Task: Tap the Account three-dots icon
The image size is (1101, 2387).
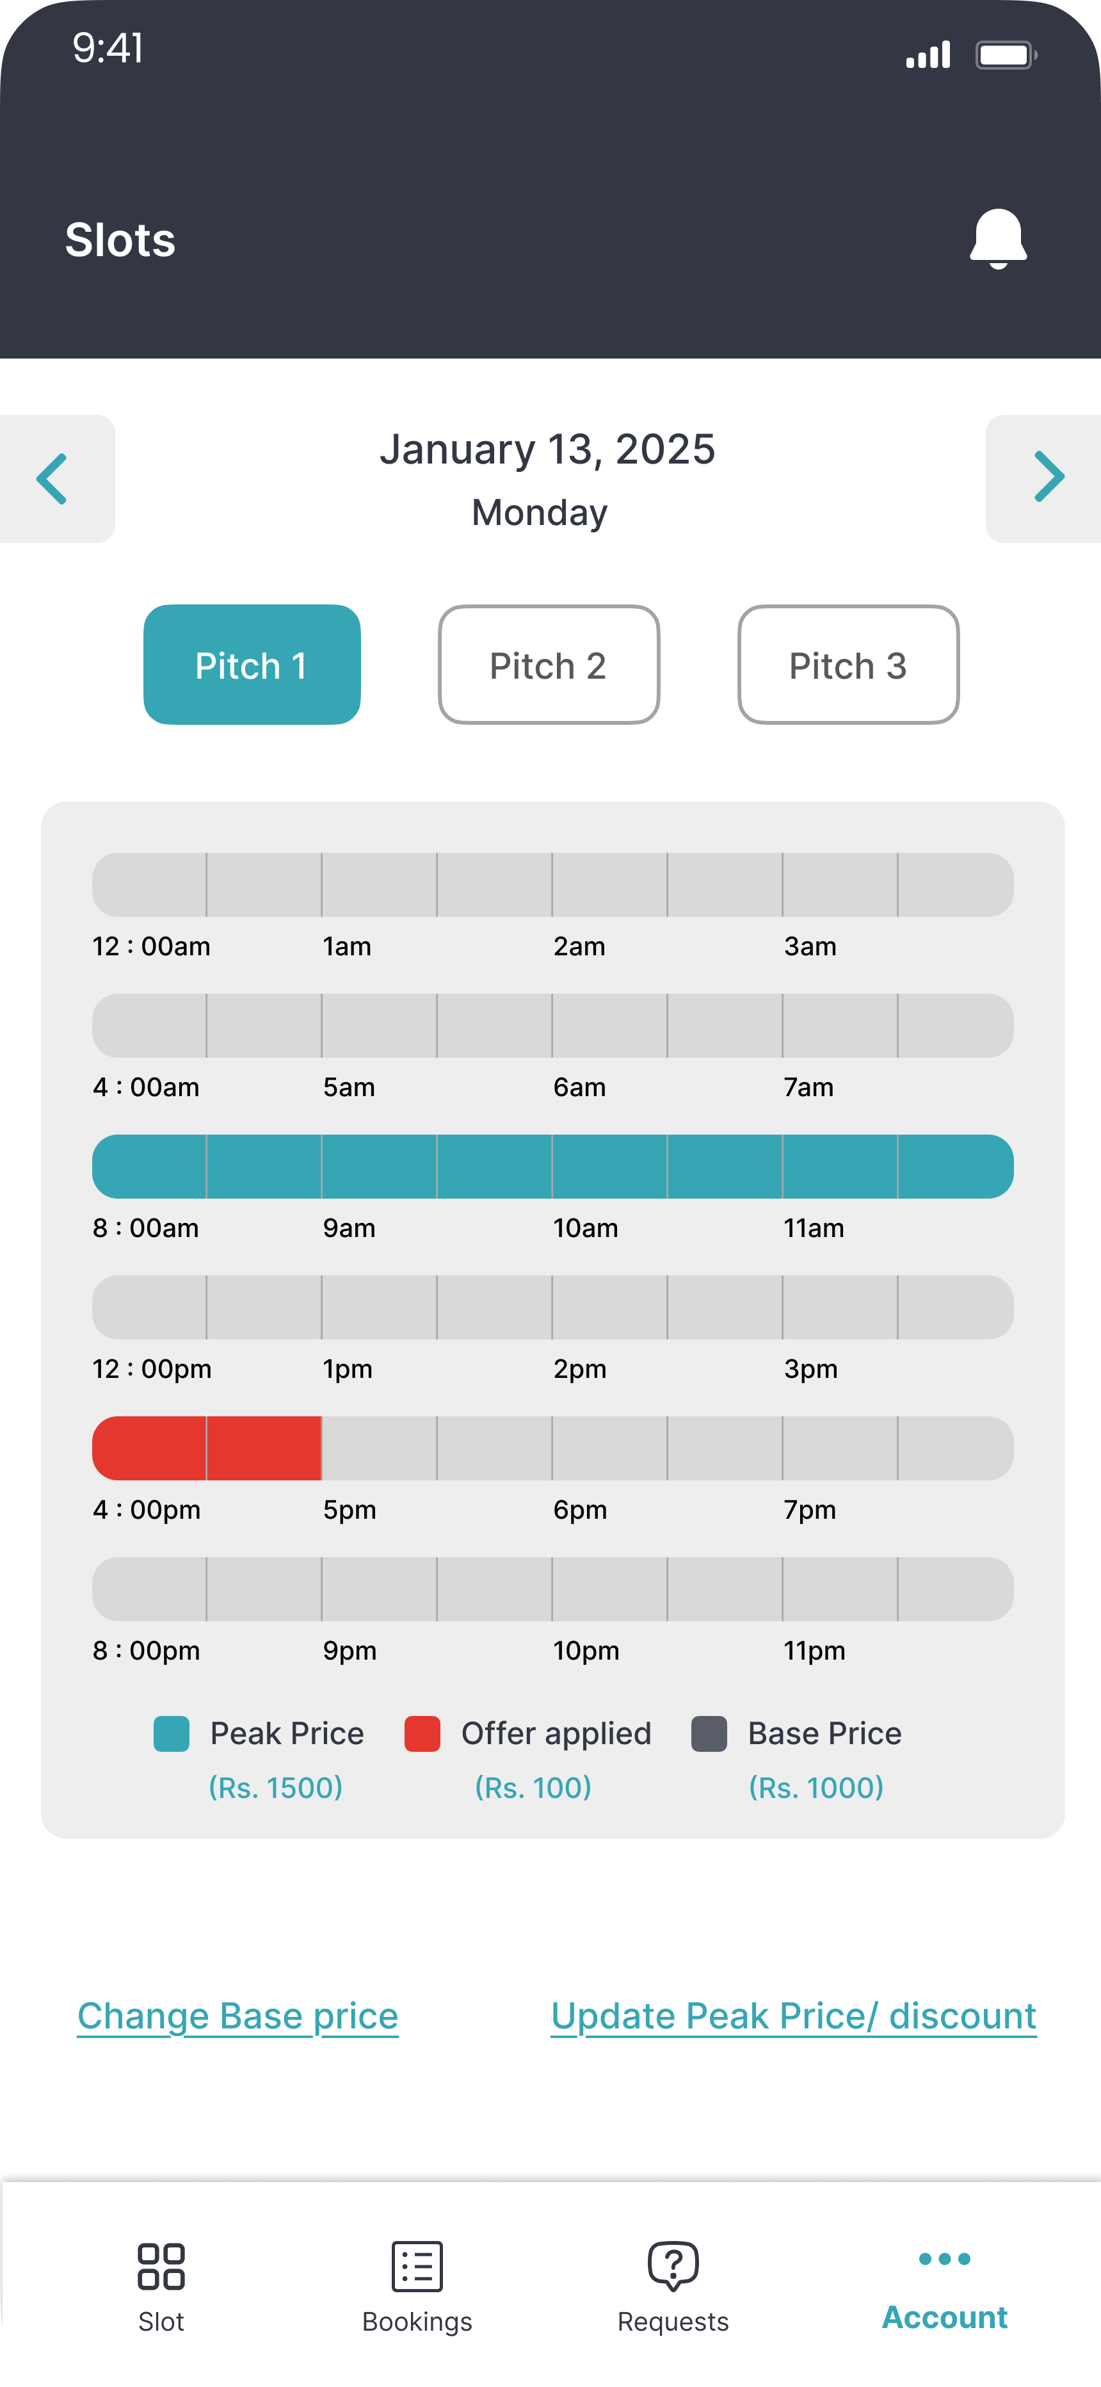Action: [x=944, y=2259]
